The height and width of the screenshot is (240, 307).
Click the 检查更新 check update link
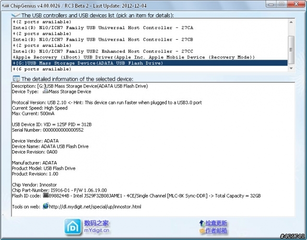pos(216,223)
